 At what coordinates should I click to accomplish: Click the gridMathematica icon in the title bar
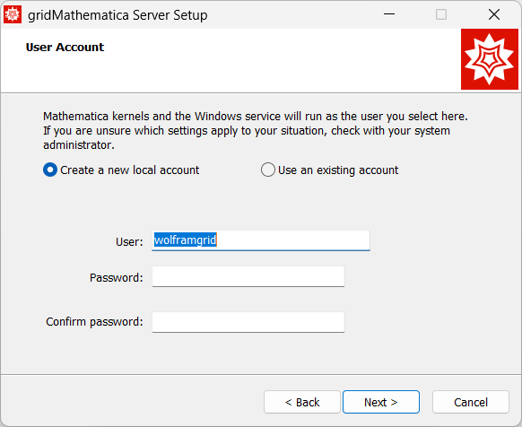pyautogui.click(x=13, y=14)
